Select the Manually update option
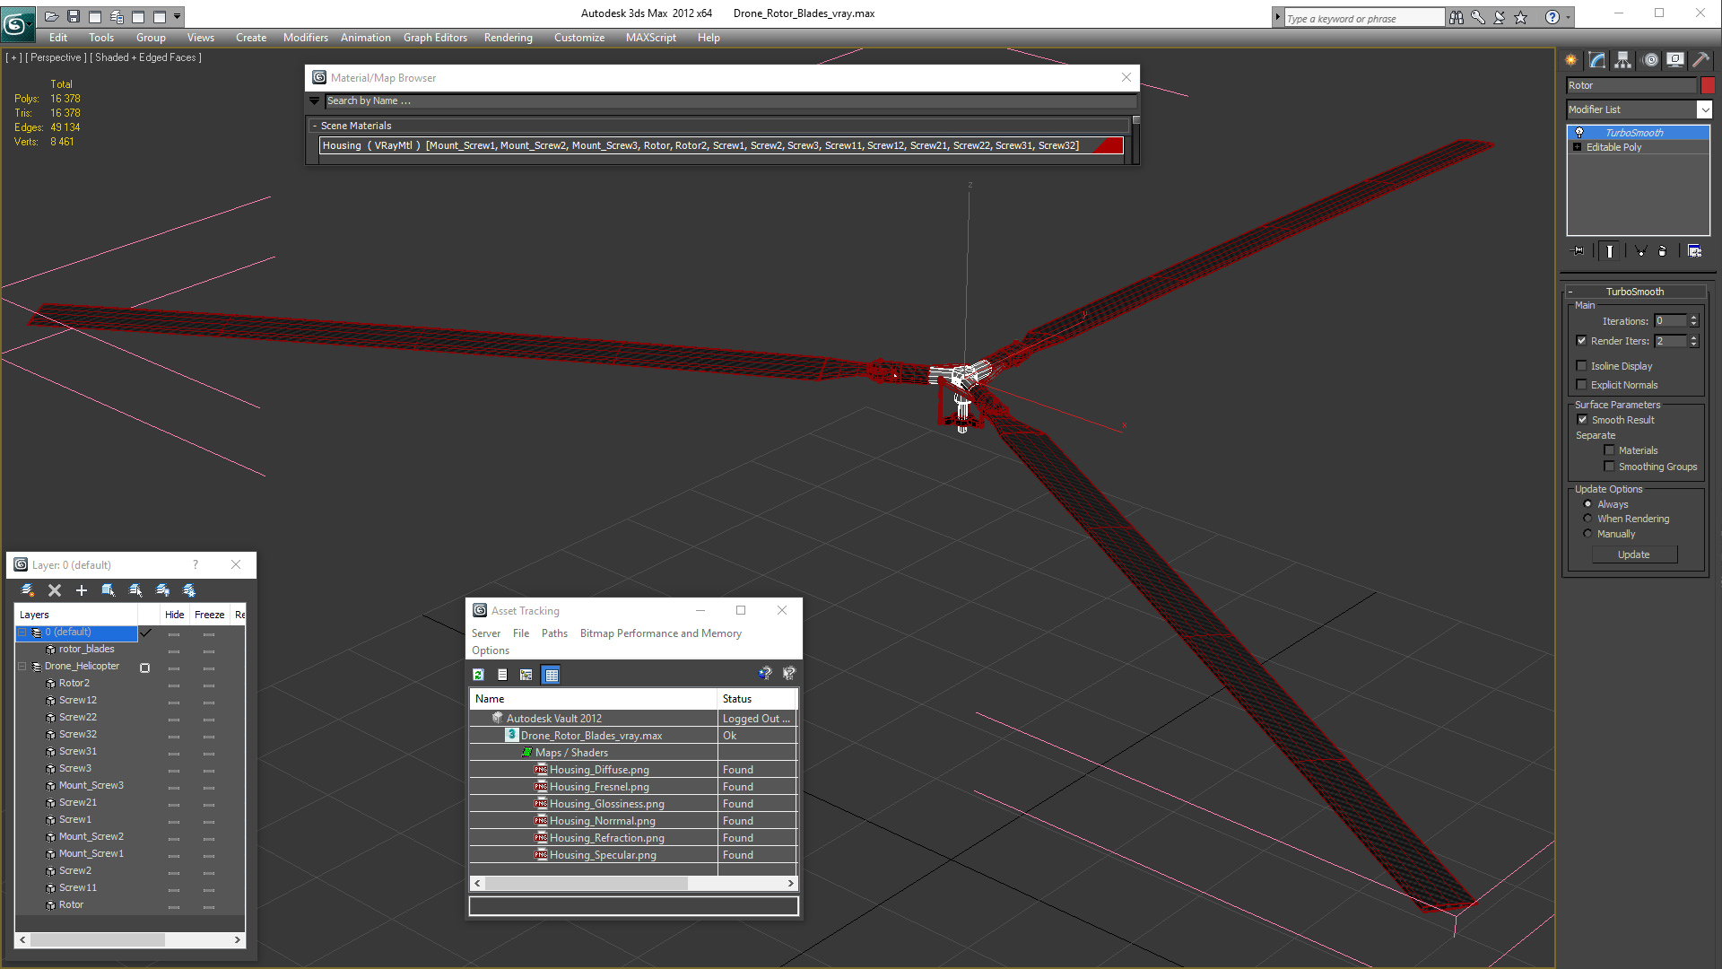This screenshot has height=969, width=1722. (1588, 534)
